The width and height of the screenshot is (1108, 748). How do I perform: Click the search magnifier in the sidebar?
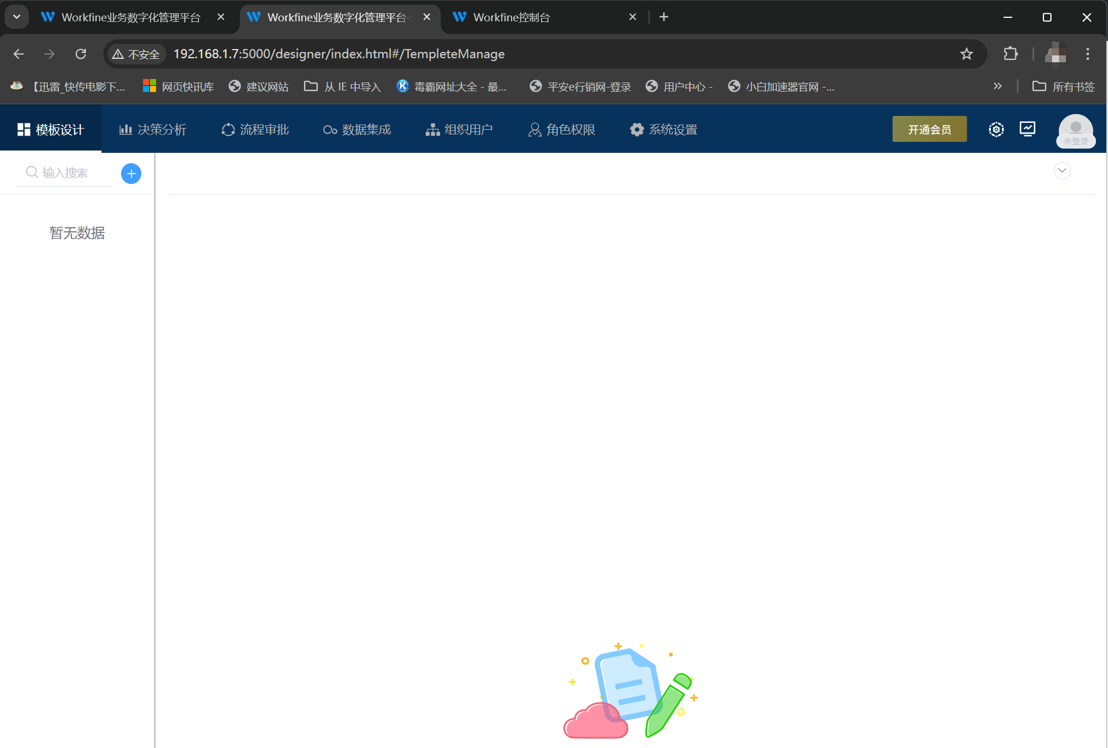pyautogui.click(x=32, y=172)
